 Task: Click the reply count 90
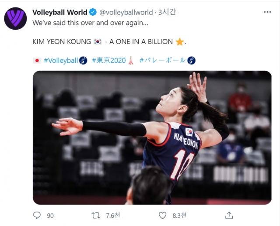[50, 216]
